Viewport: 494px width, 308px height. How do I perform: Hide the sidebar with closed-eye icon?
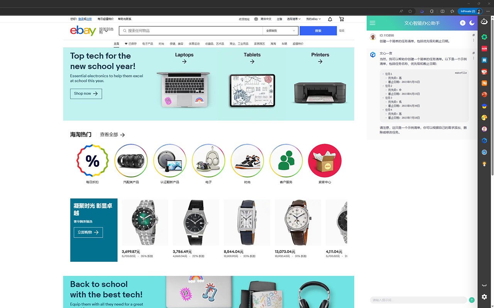(x=484, y=285)
